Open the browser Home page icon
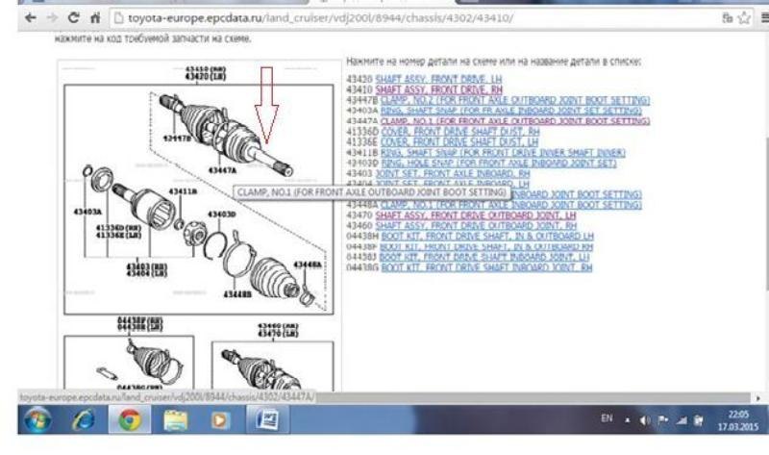769x455 pixels. [95, 18]
